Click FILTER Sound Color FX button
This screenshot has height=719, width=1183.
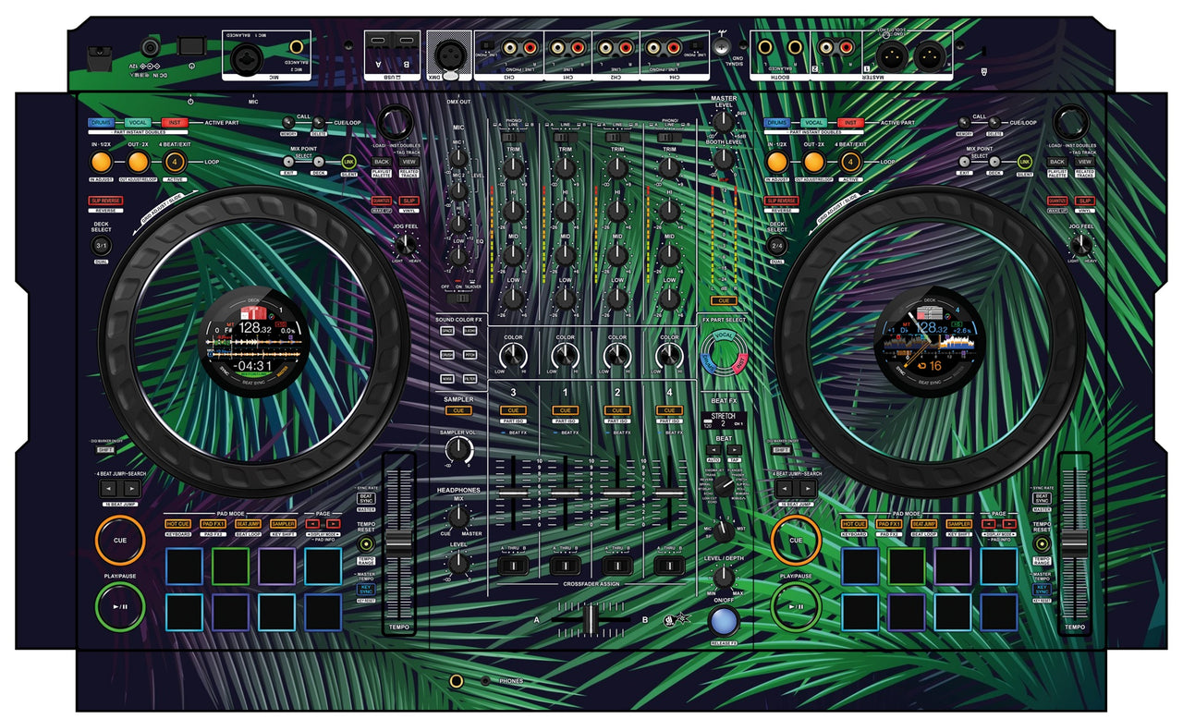(x=470, y=379)
